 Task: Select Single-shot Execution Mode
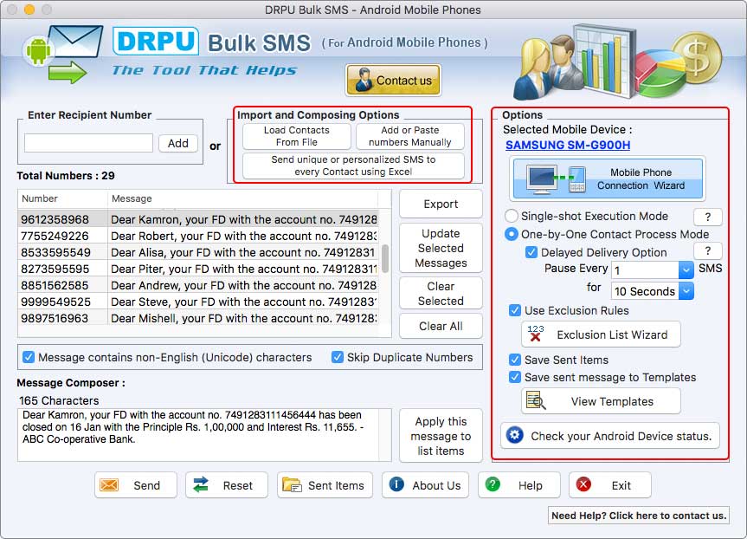coord(512,216)
